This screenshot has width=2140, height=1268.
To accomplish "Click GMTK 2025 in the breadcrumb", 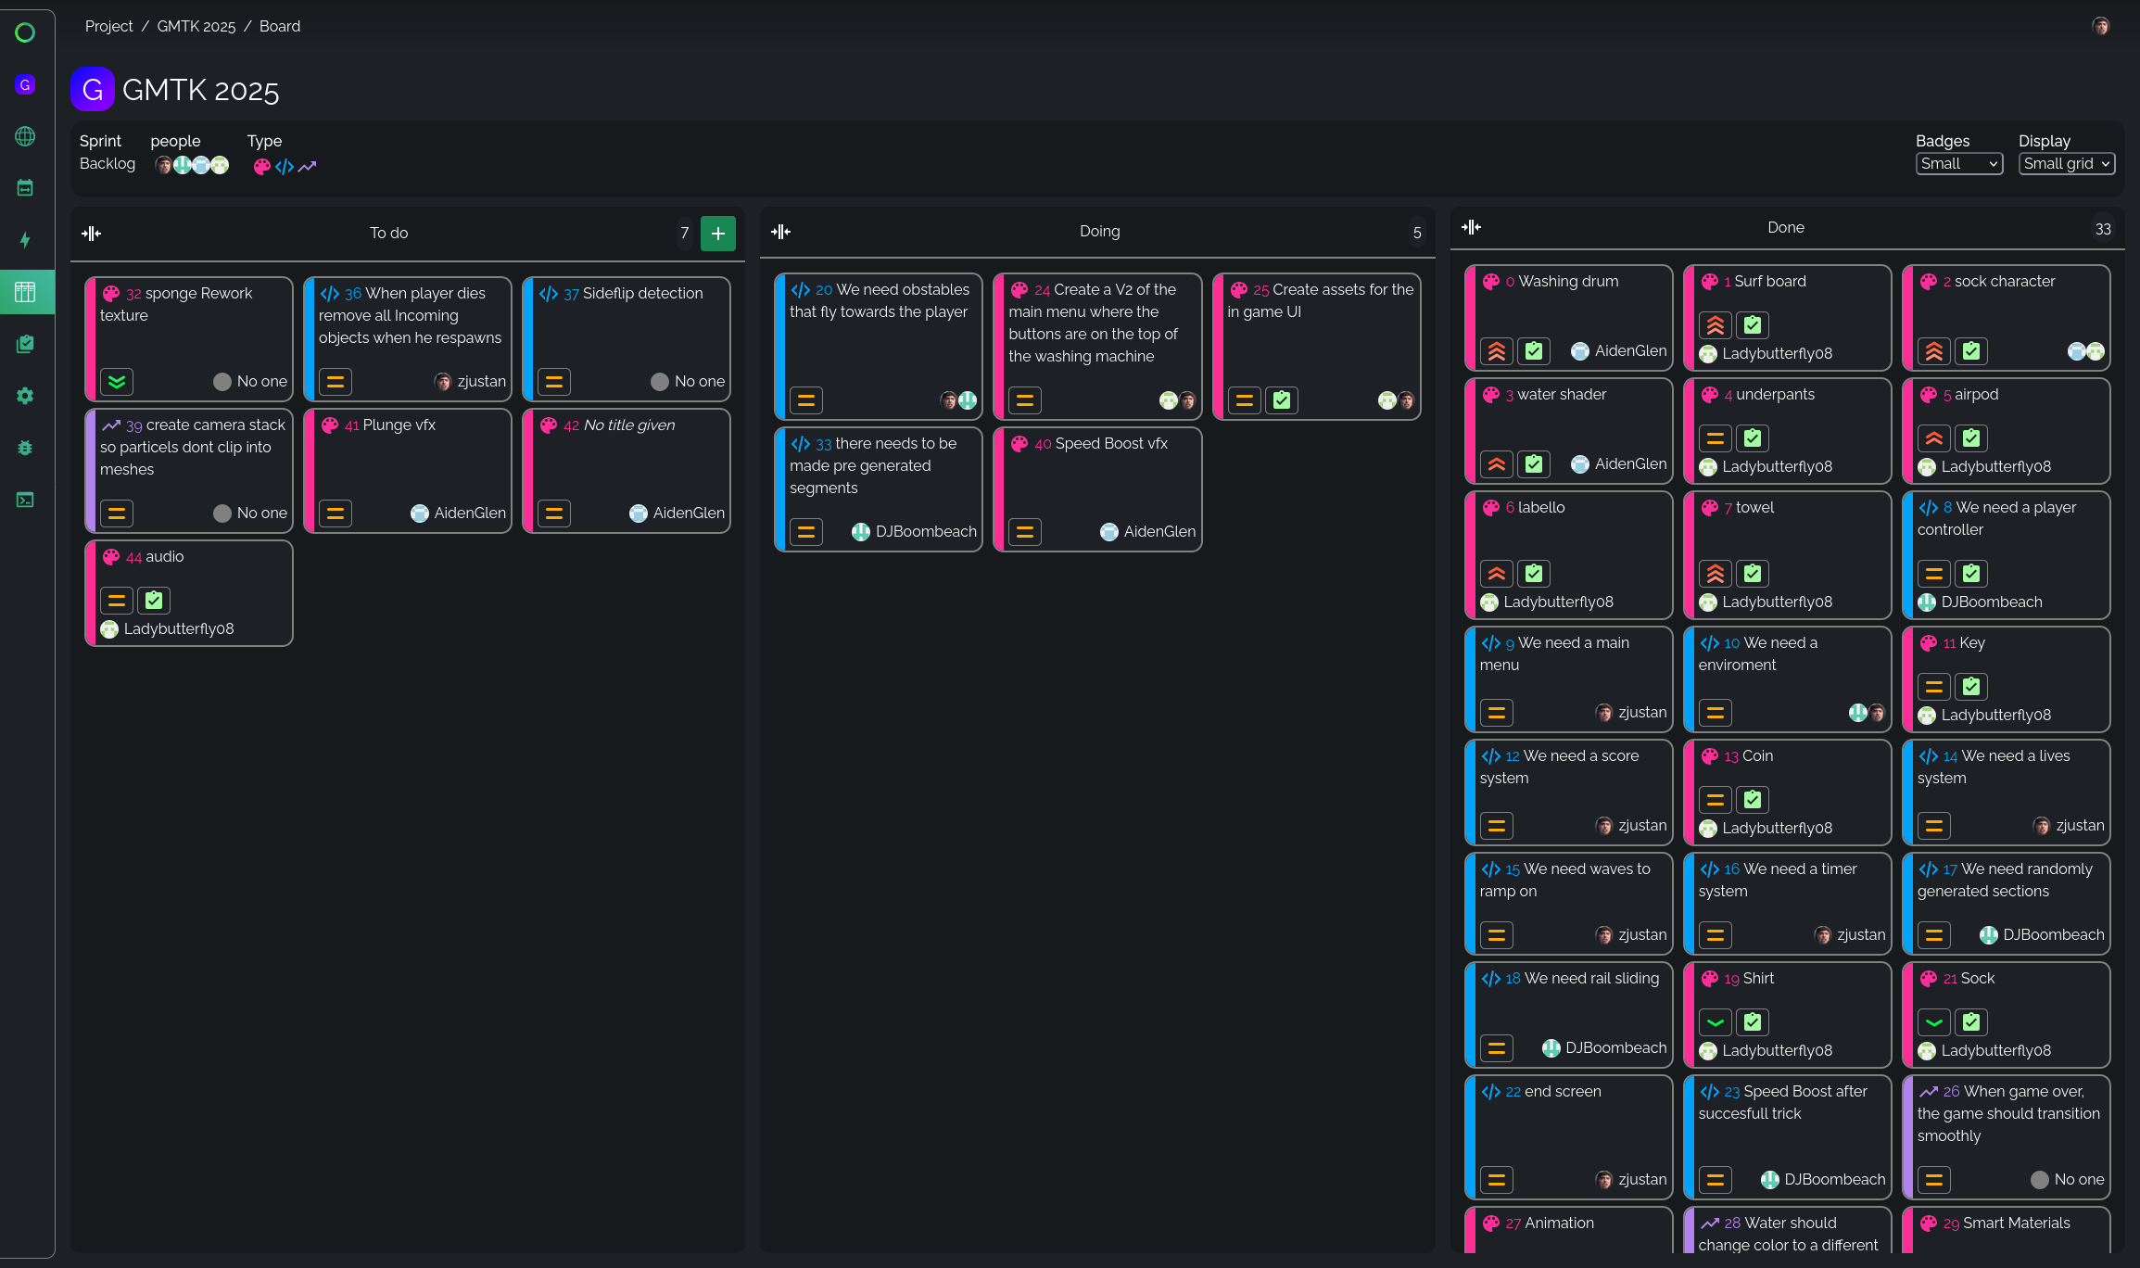I will coord(196,26).
